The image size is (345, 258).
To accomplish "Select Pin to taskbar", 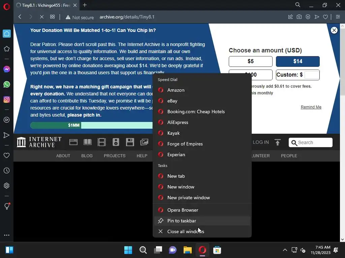I will [202, 221].
